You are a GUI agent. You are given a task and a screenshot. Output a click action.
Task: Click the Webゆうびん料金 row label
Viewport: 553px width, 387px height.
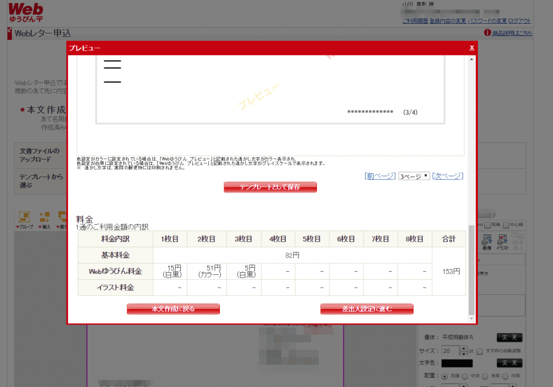point(116,272)
